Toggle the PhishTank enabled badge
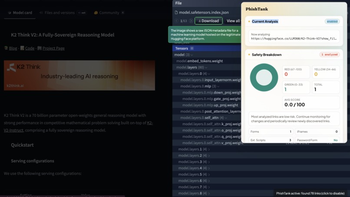The image size is (350, 197). point(332,21)
